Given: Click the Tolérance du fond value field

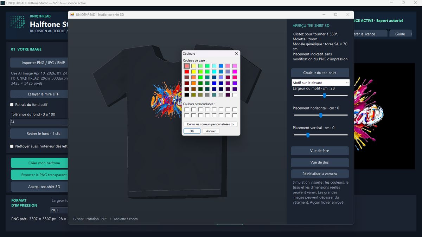Looking at the screenshot, I should coord(39,122).
